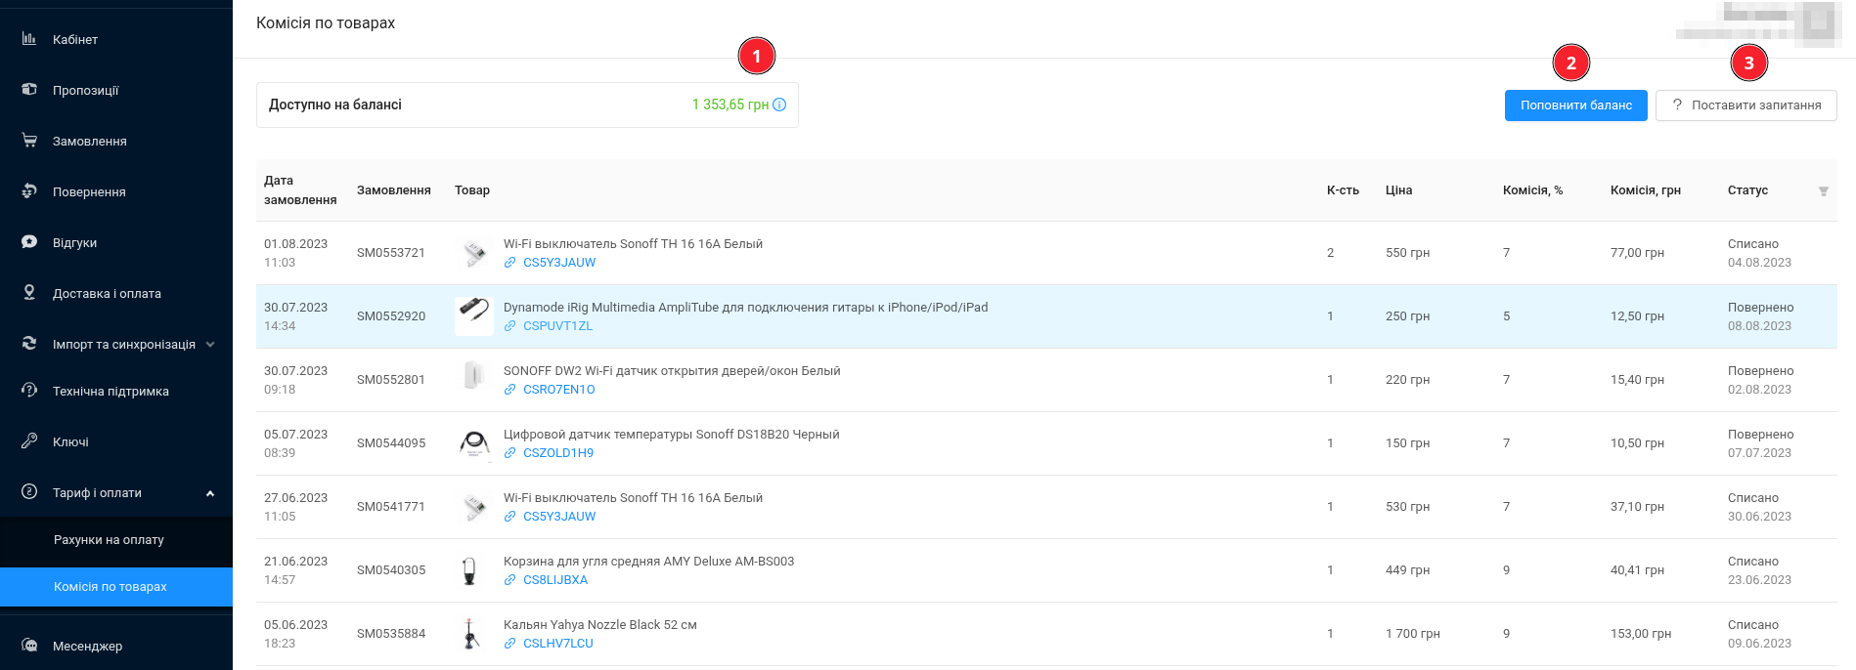
Task: Click the Ключі key icon
Action: (x=29, y=441)
